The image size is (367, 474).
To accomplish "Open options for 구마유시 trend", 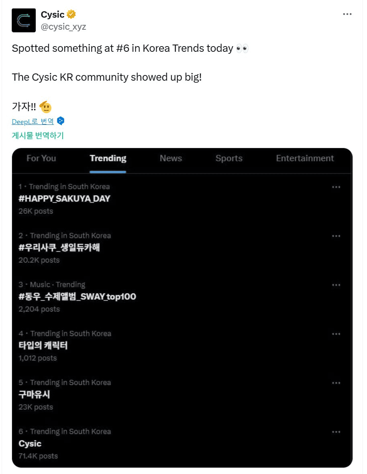I will coord(336,383).
